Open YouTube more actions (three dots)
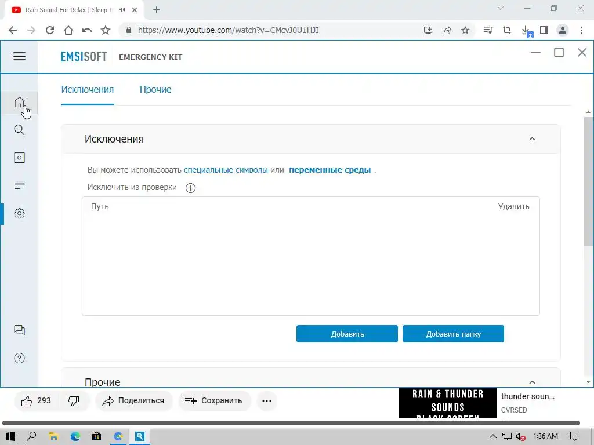This screenshot has height=445, width=594. (267, 401)
